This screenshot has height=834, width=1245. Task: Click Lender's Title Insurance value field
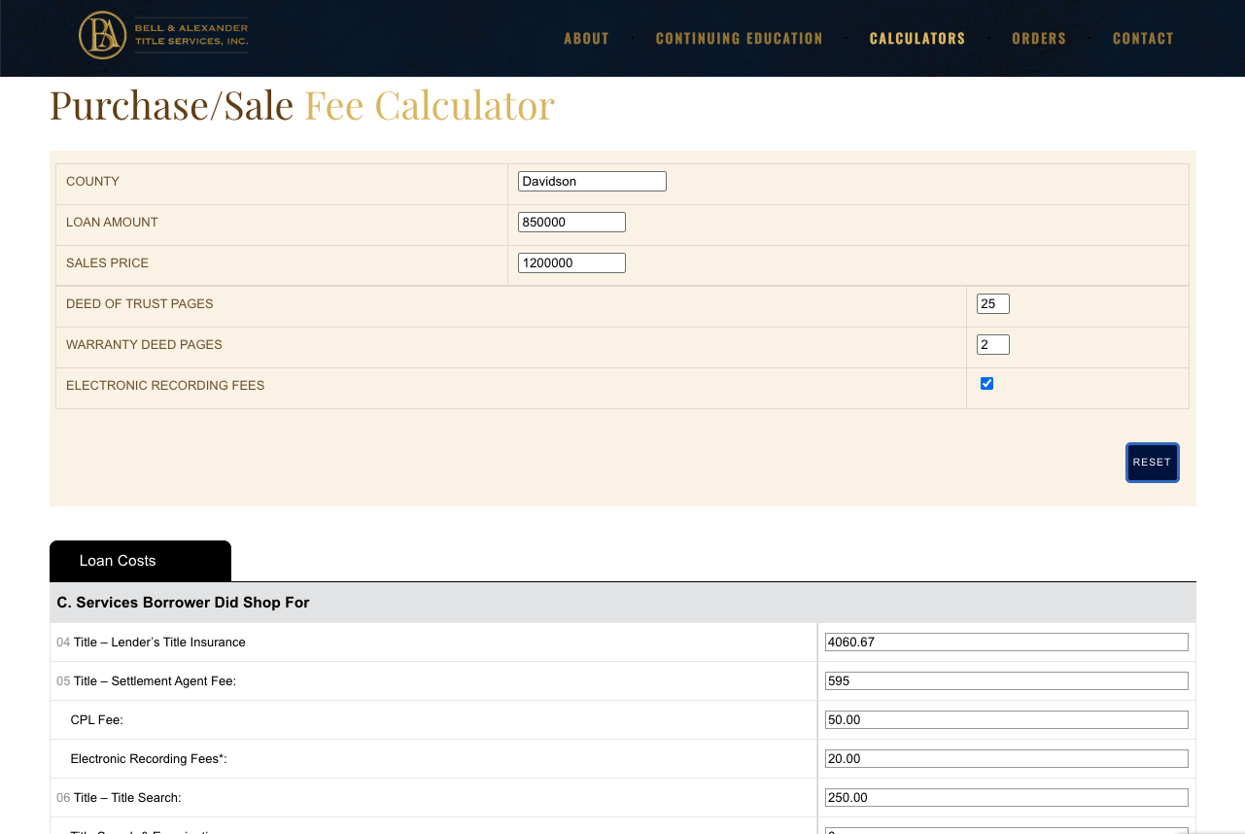coord(1006,642)
